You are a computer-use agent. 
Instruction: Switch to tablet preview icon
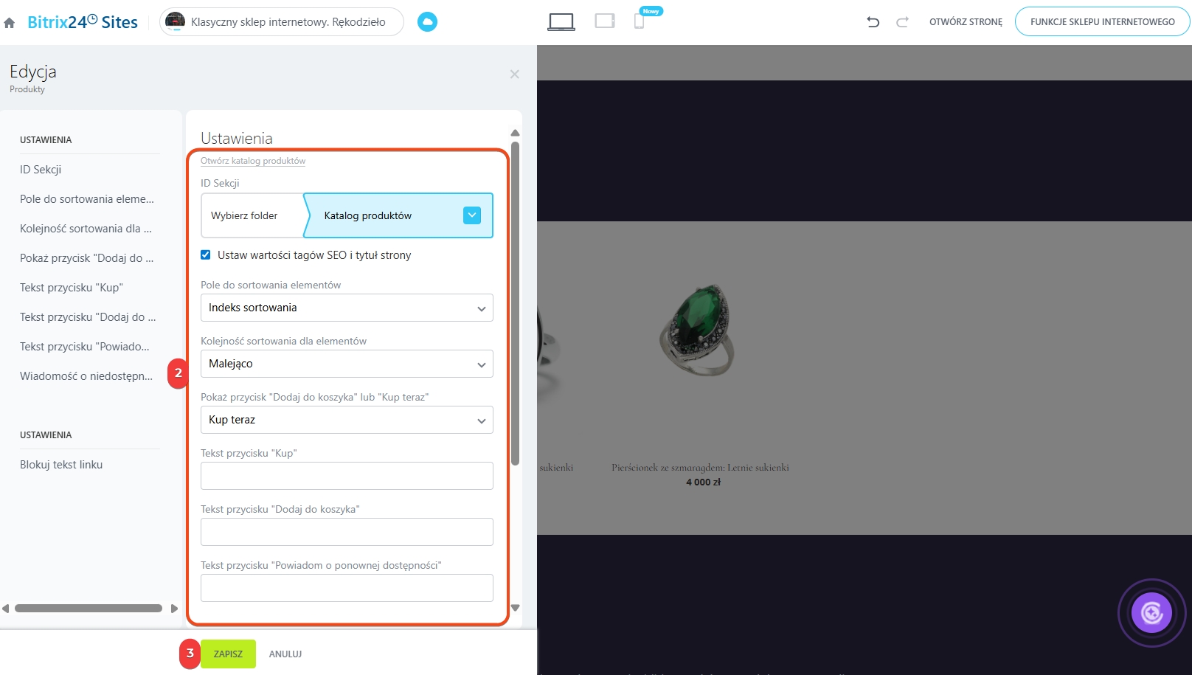605,21
